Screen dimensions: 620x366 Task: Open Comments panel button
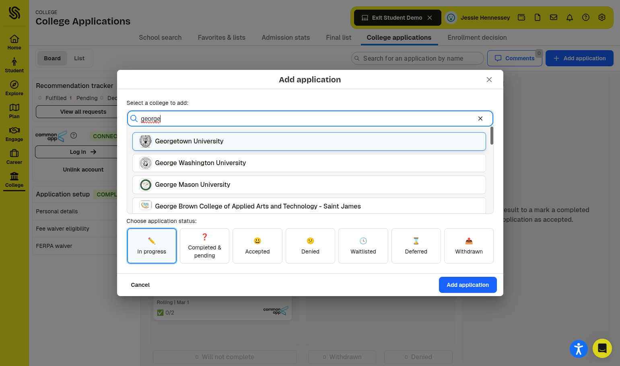click(x=515, y=58)
